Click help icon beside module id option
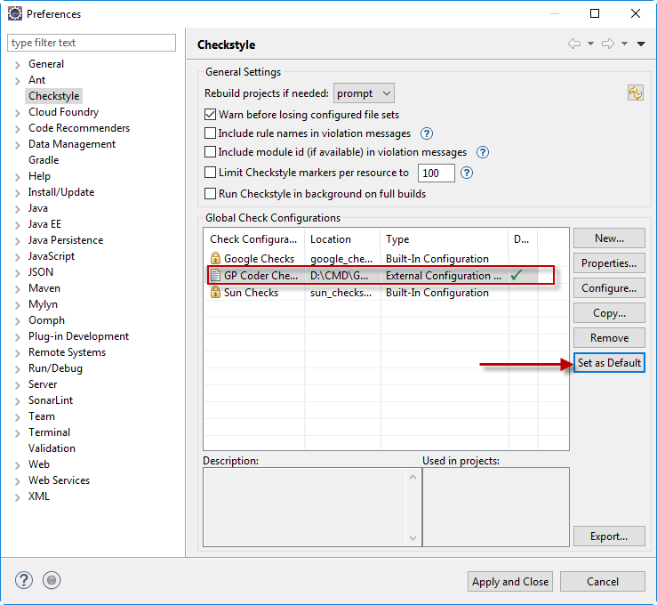Screen dimensions: 657x605 coord(483,153)
